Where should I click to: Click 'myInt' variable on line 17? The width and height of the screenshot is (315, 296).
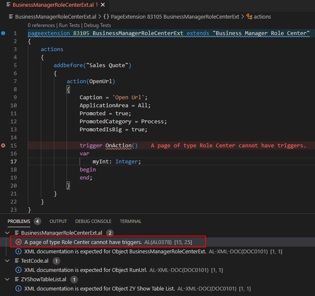point(101,162)
